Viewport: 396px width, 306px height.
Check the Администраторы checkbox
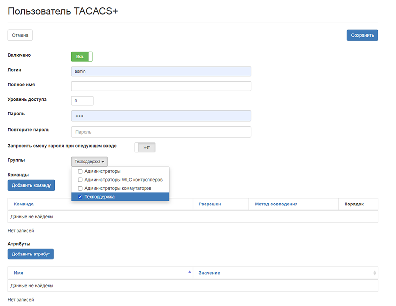click(80, 171)
